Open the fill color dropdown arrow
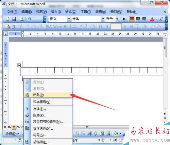 pyautogui.click(x=120, y=134)
